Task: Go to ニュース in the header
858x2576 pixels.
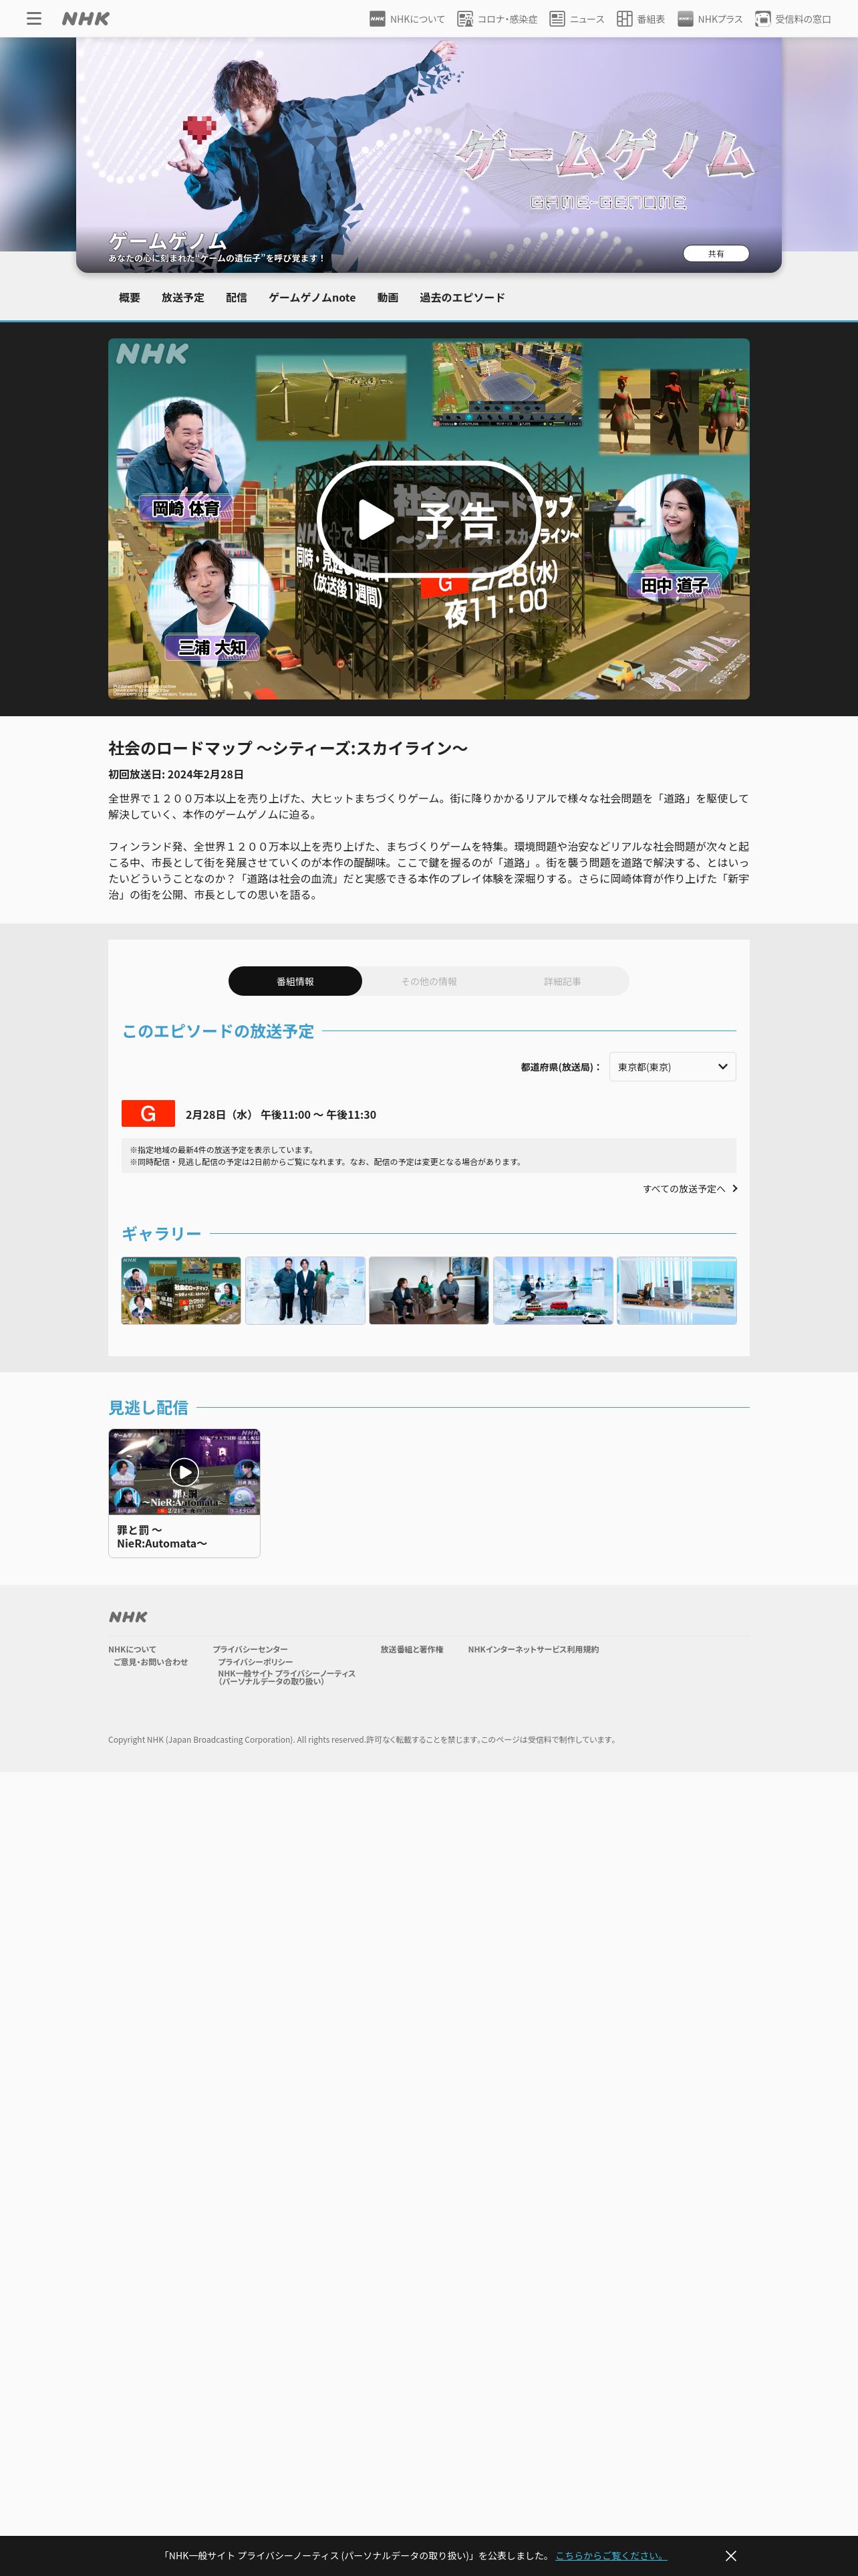Action: coord(576,19)
